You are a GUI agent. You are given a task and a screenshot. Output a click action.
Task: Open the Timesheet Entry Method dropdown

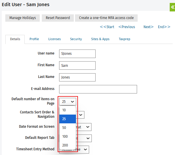(x=85, y=149)
